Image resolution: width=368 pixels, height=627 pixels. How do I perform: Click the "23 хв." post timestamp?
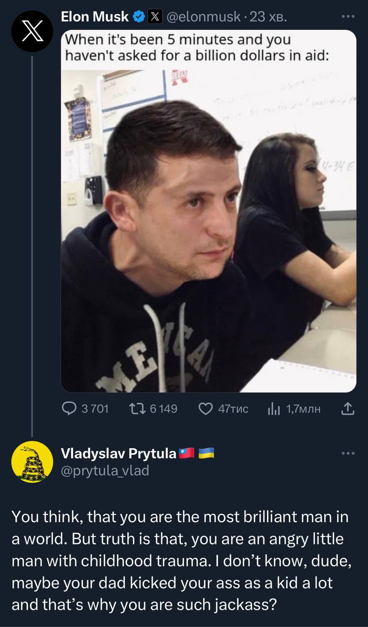point(269,17)
